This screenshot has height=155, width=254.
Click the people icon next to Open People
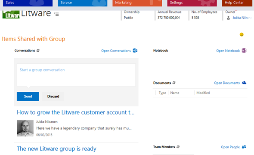pos(244,147)
